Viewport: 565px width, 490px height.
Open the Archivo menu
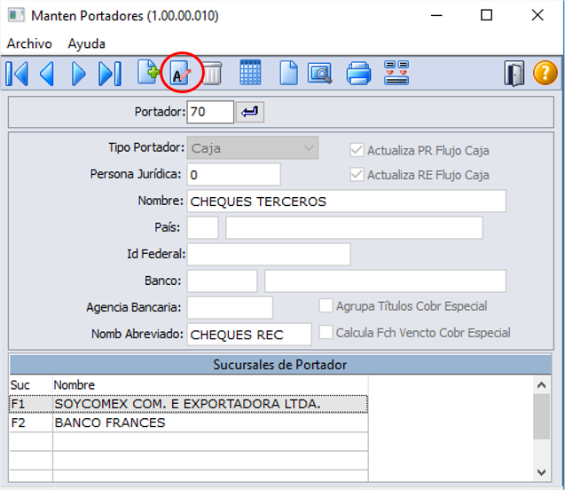[x=29, y=43]
